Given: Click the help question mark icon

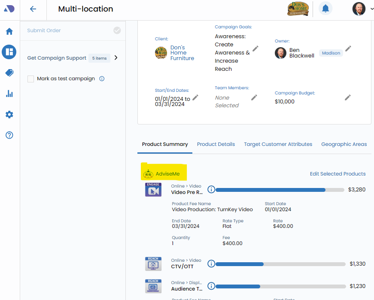Looking at the screenshot, I should point(9,135).
